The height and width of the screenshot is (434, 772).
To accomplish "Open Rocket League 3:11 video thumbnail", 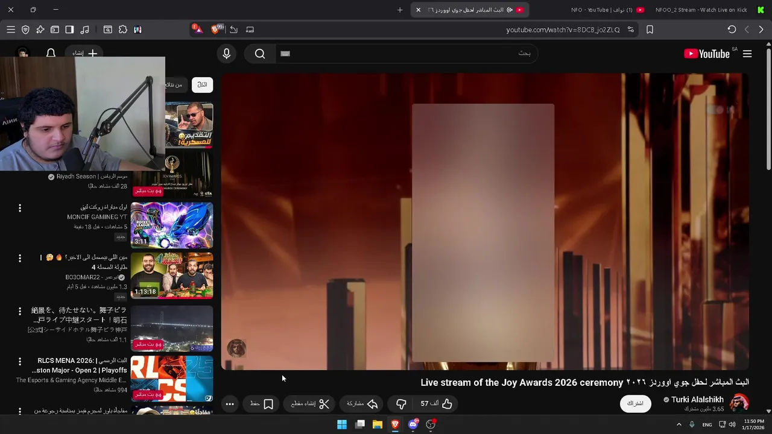I will click(x=172, y=225).
